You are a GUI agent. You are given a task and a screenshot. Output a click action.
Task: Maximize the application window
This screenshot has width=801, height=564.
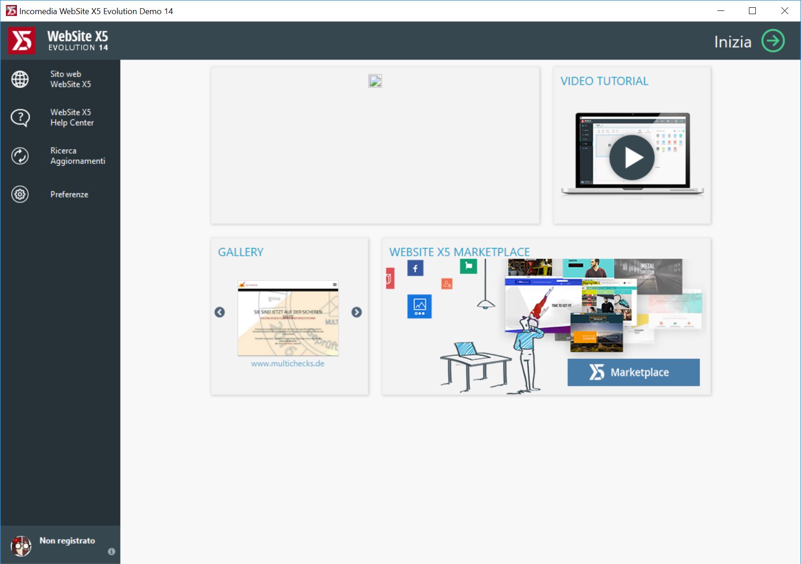(753, 11)
